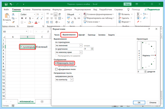Image resolution: width=165 pixels, height=109 pixels.
Task: Open the dialog help question mark
Action: (x=149, y=29)
